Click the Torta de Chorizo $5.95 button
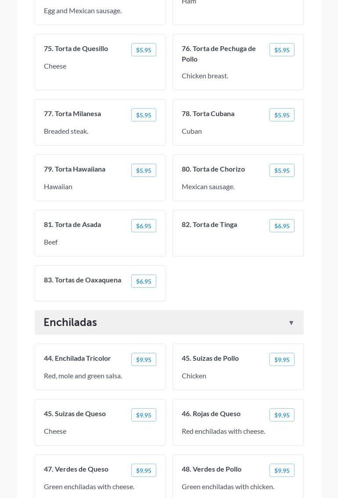The height and width of the screenshot is (498, 338). click(282, 171)
